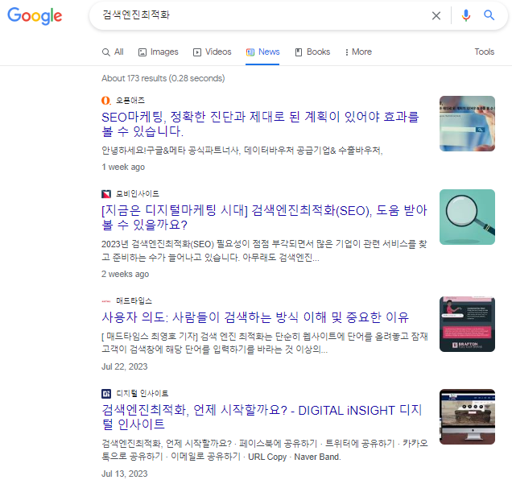Switch to the Books tab
512x480 pixels.
312,52
